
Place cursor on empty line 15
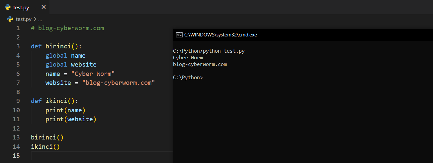coord(100,156)
